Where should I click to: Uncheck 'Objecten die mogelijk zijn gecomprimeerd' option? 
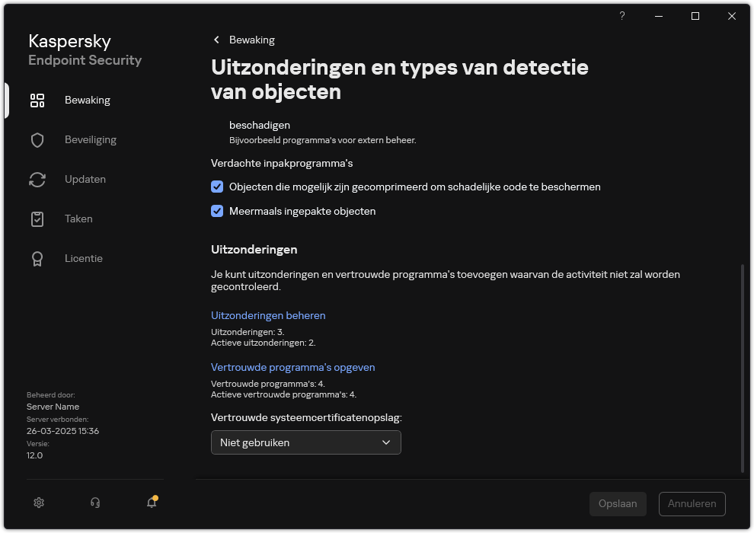pos(217,187)
